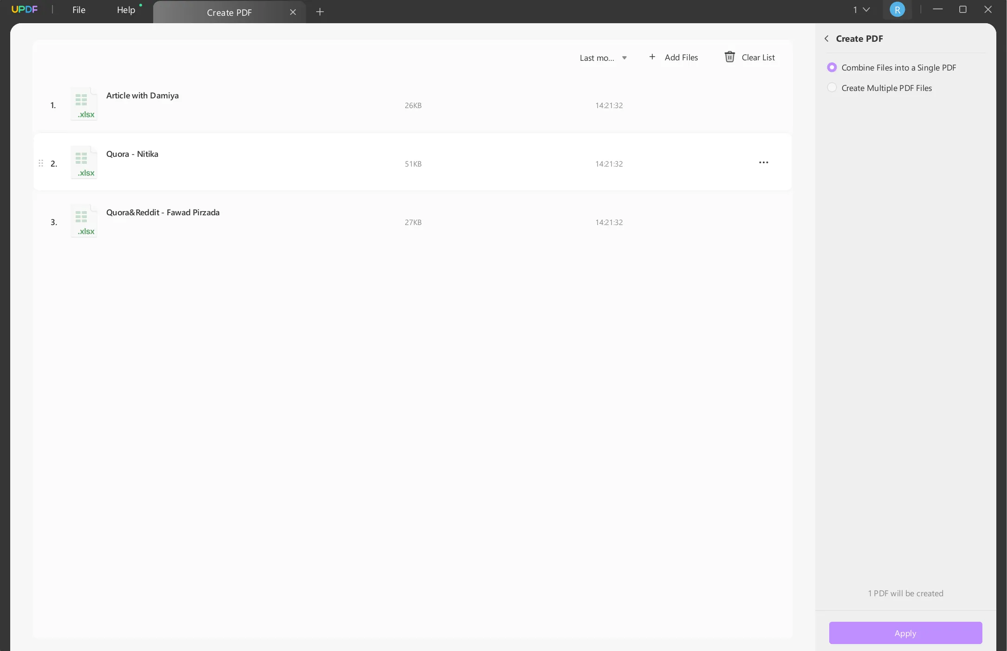Open the Last modified sort dropdown
Viewport: 1007px width, 651px height.
point(603,58)
